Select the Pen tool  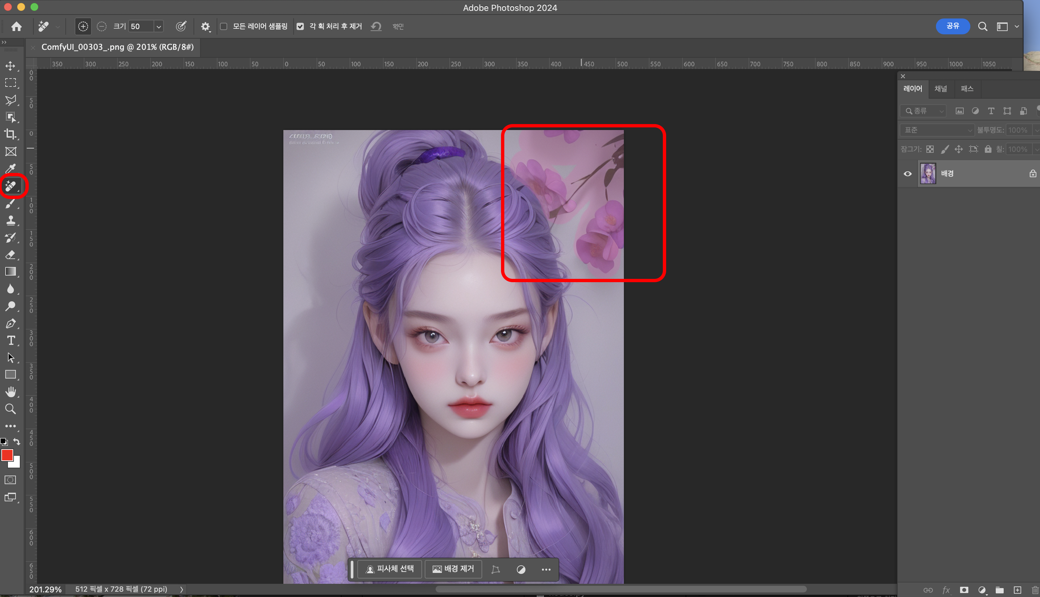[11, 323]
